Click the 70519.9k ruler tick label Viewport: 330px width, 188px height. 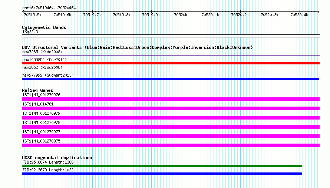point(151,15)
